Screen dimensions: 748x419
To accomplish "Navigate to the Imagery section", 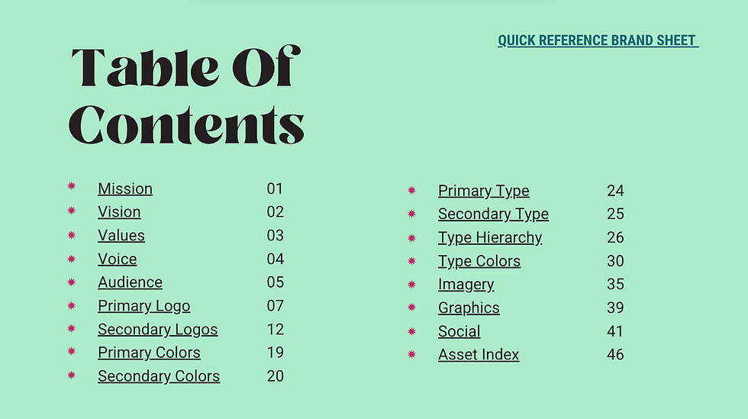I will 466,285.
